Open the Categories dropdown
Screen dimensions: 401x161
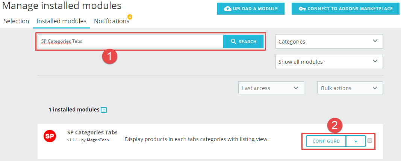[x=329, y=42]
